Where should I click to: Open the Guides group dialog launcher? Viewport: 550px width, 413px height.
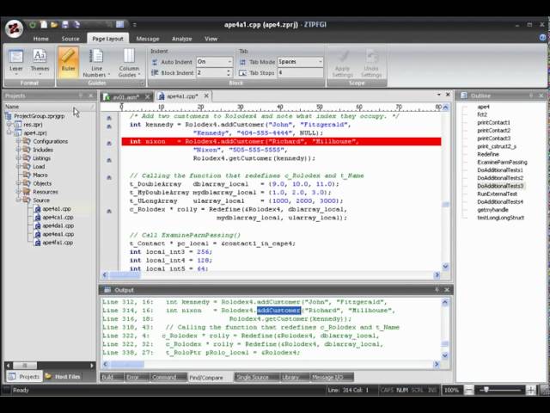tap(142, 83)
